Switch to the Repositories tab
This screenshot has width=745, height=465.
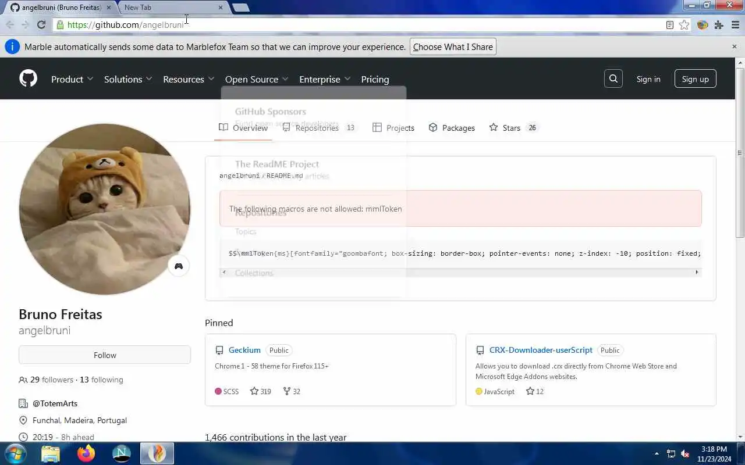[x=319, y=128]
